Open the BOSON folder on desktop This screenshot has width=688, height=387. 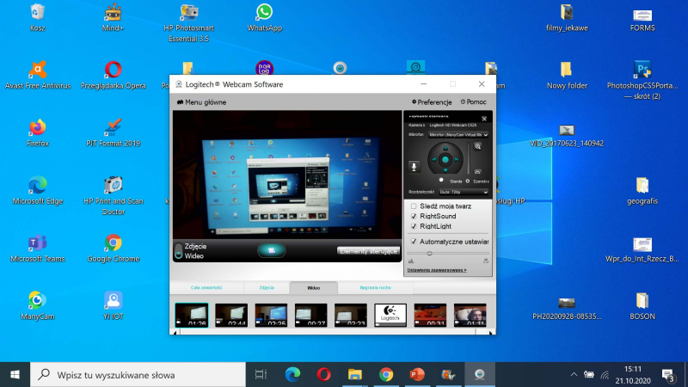coord(642,306)
